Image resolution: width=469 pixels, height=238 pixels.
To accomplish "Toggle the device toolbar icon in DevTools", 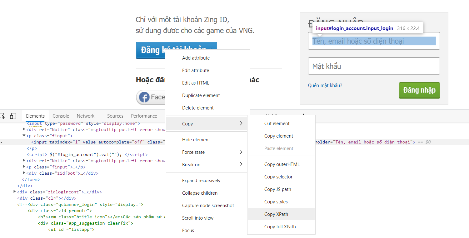I will click(13, 116).
